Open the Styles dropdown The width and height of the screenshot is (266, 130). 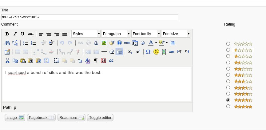click(x=86, y=34)
